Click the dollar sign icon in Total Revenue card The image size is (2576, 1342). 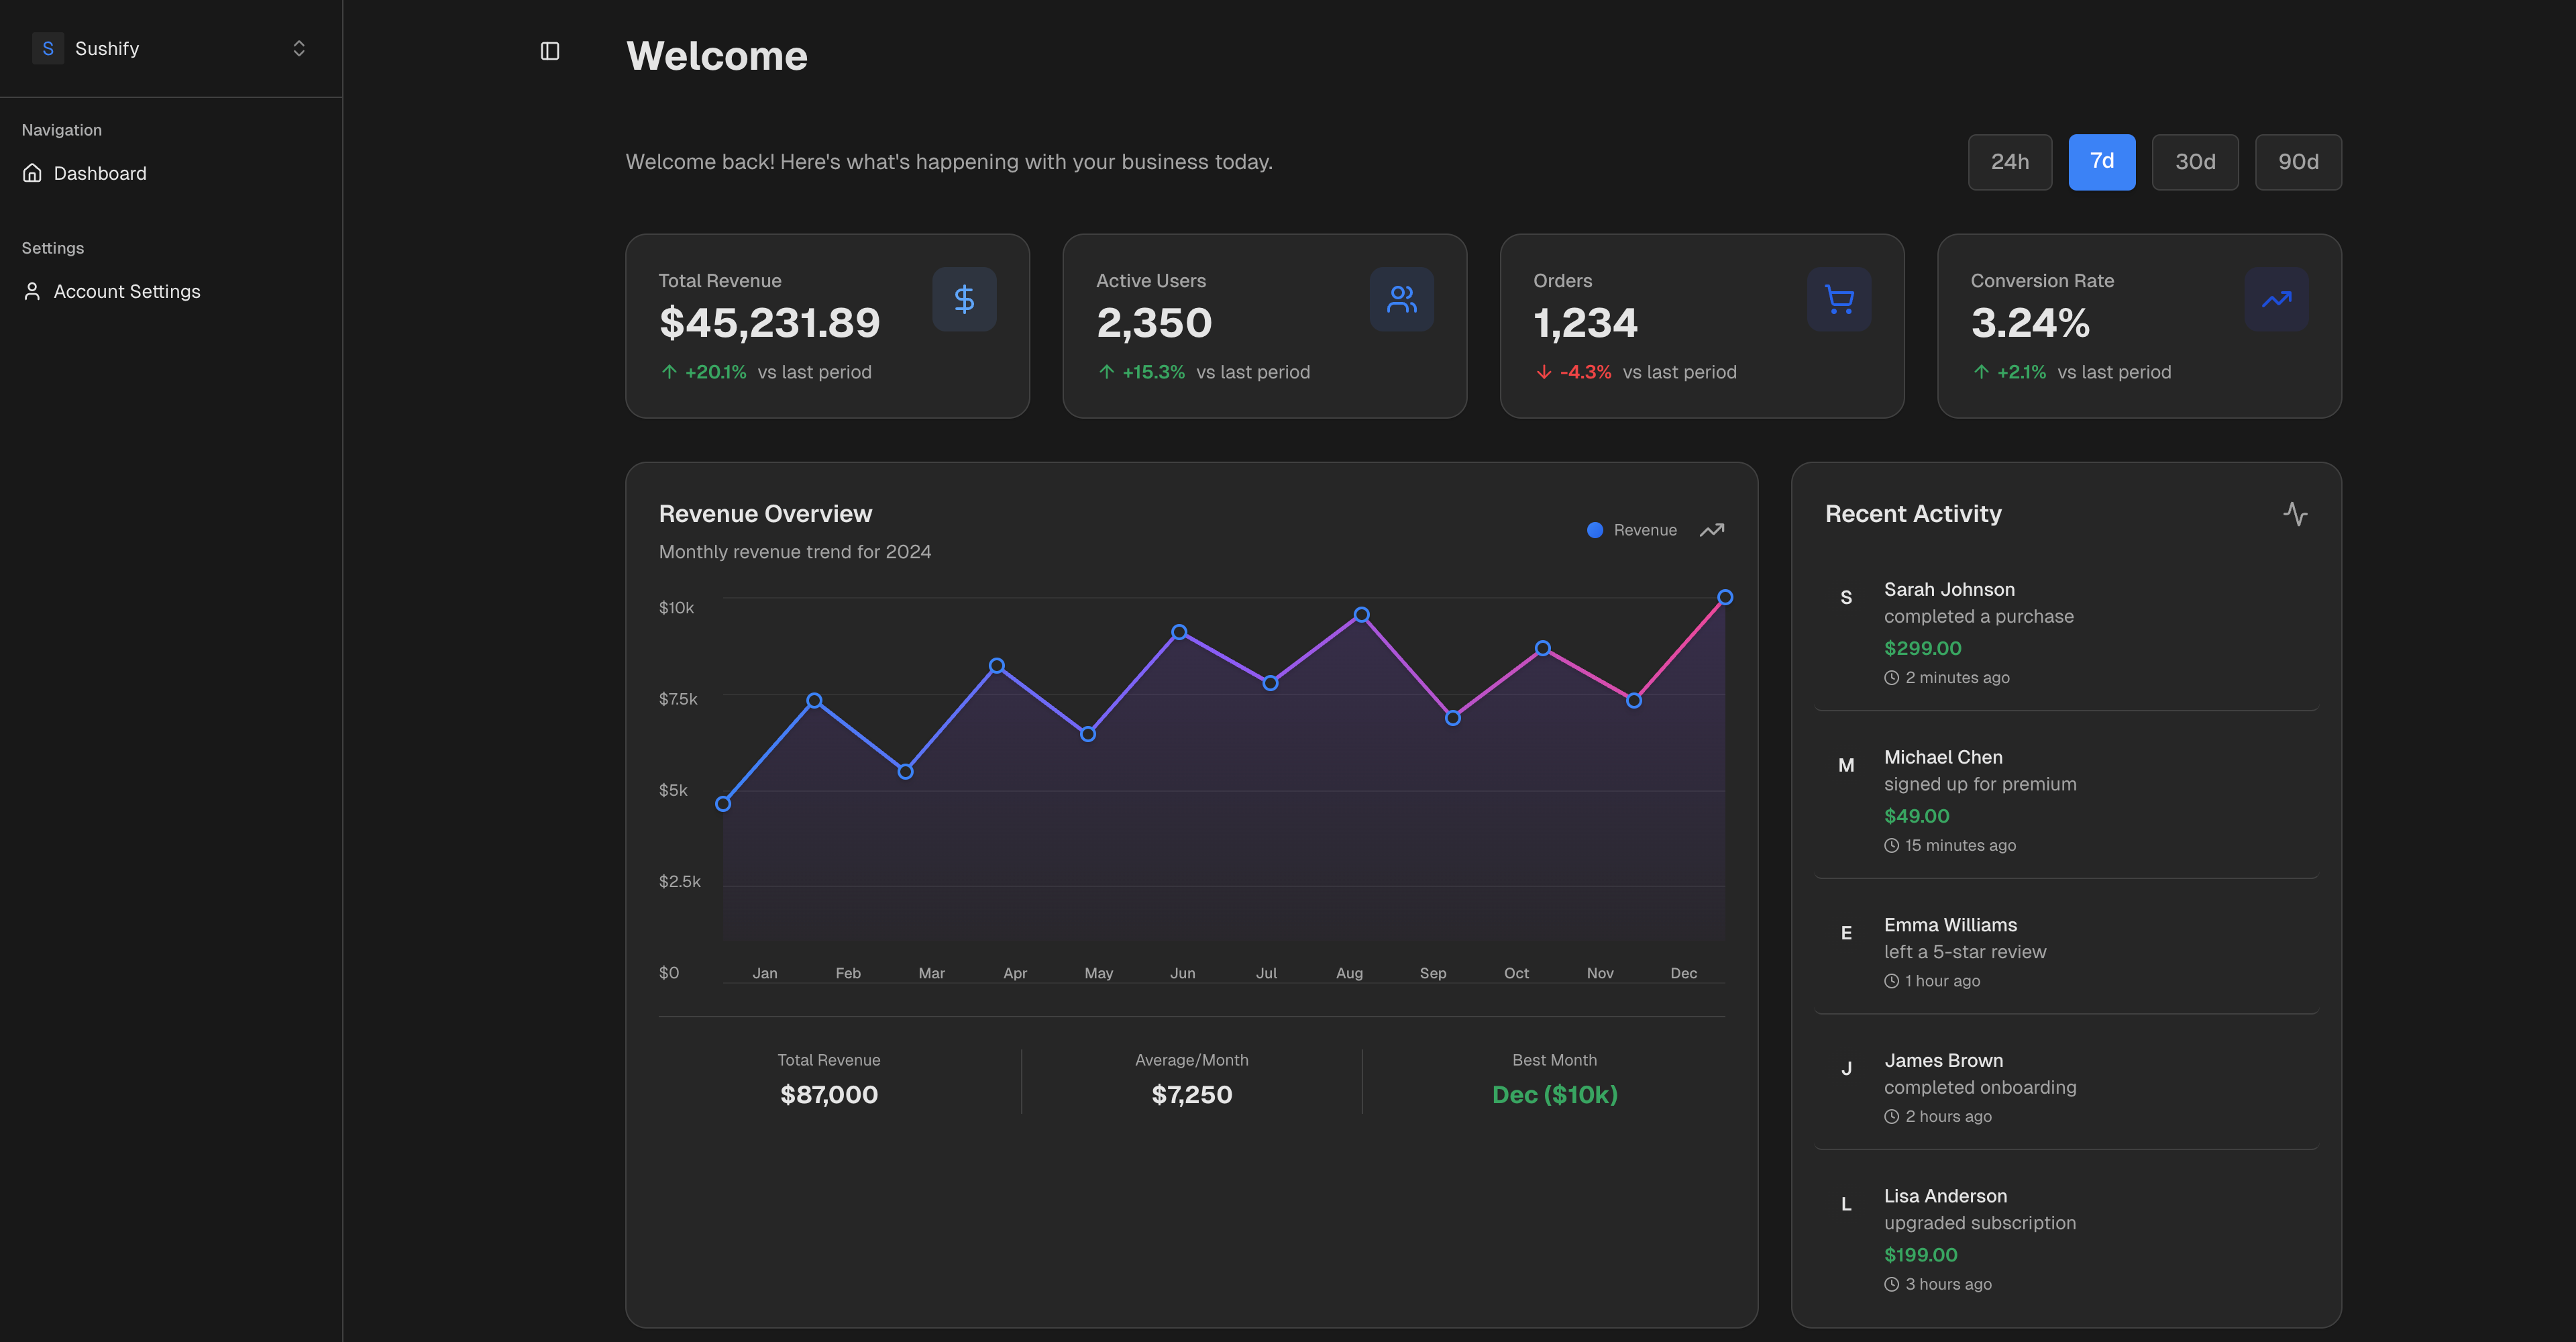[x=964, y=299]
